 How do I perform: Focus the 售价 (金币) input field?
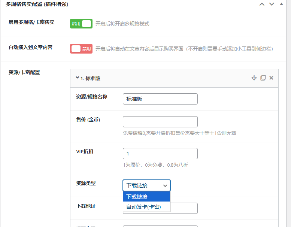click(x=160, y=122)
